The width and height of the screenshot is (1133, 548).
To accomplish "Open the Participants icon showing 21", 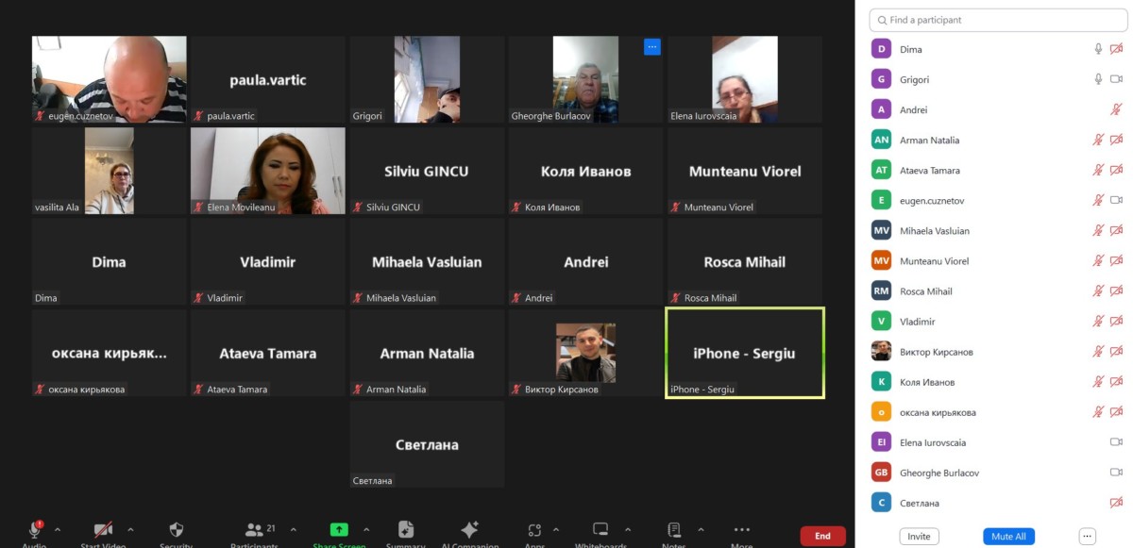I will 260,529.
